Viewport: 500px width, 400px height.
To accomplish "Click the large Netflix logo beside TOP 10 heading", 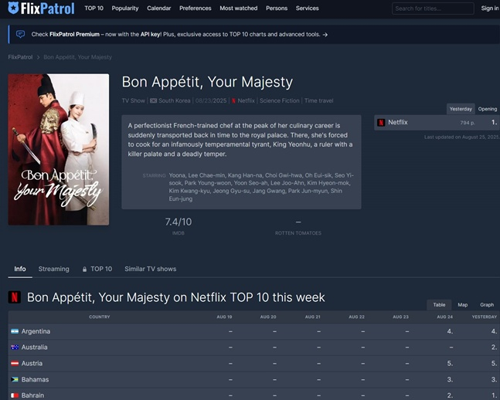I will 15,297.
